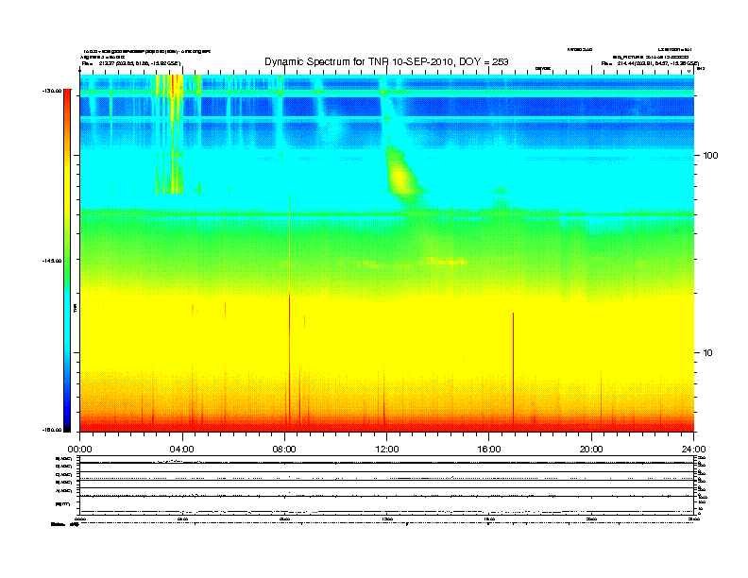The height and width of the screenshot is (578, 748).
Task: Click the '-160.00' value at the color scale bottom
Action: (x=52, y=430)
